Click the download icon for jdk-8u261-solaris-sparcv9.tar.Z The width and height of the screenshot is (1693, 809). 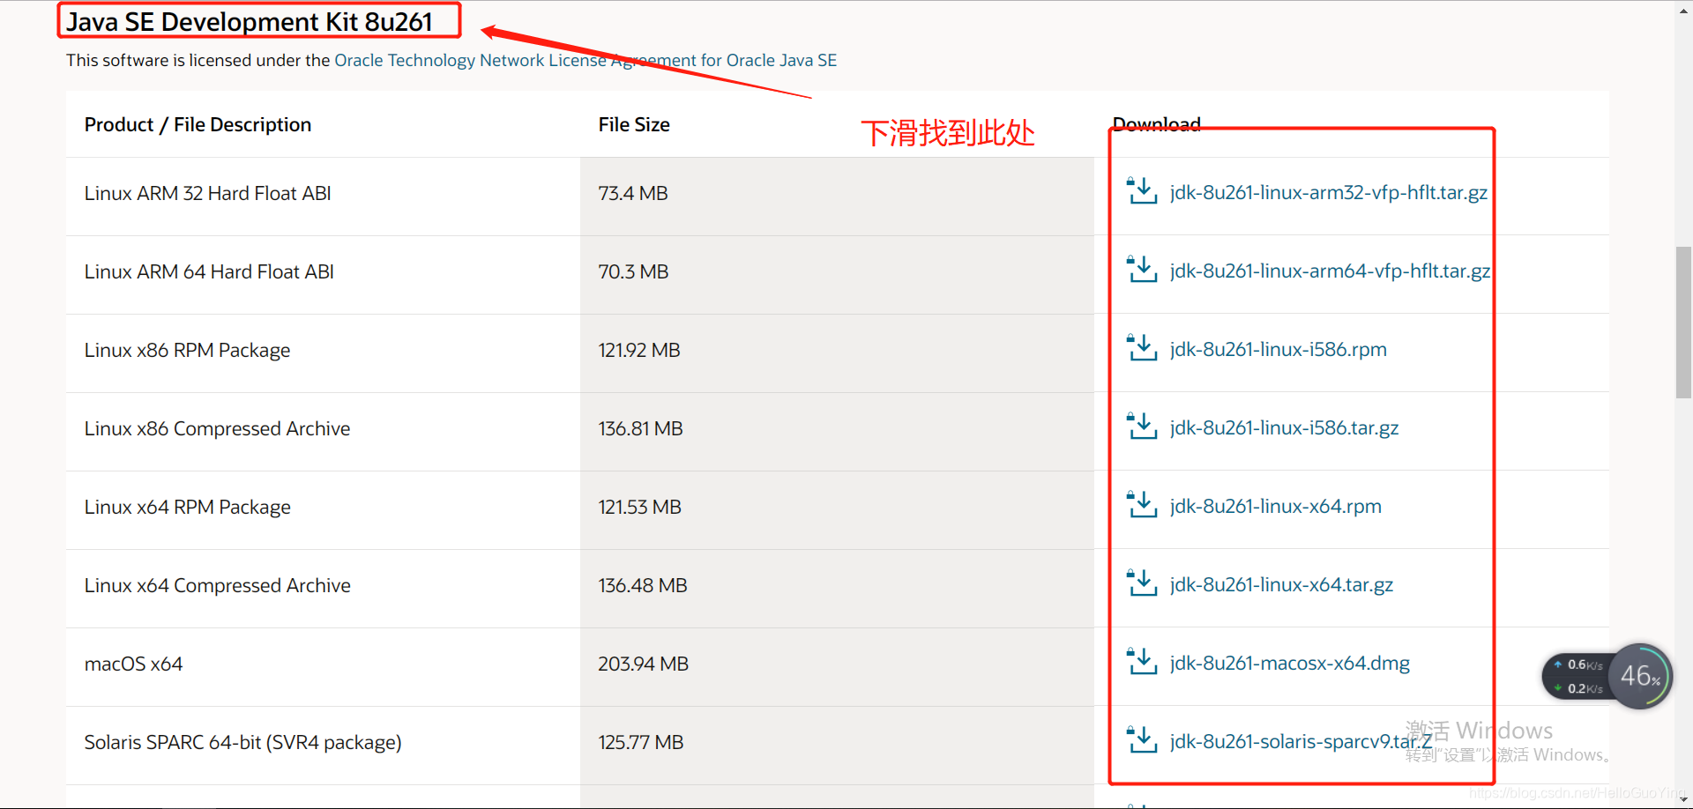pos(1142,739)
